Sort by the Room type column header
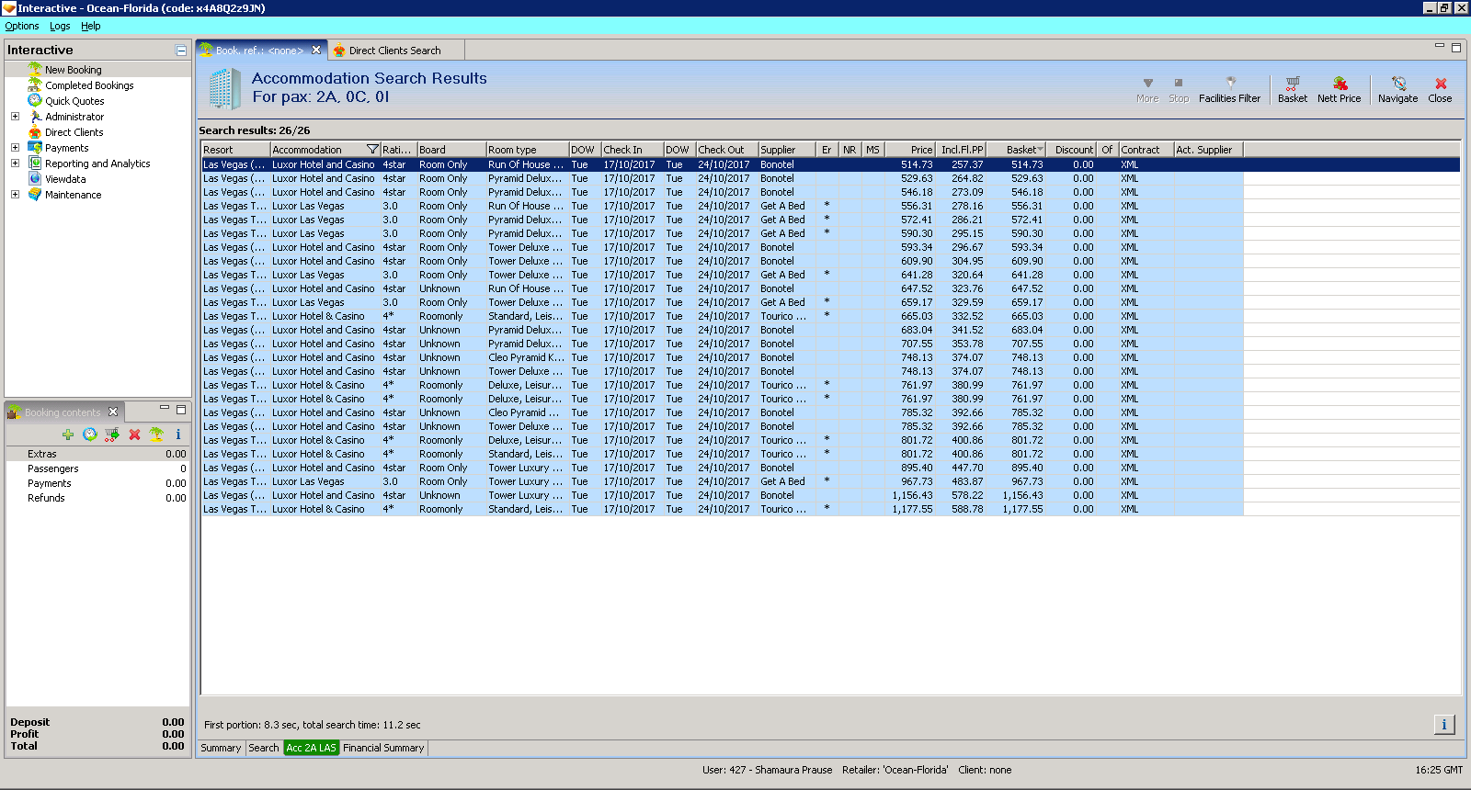1471x790 pixels. pyautogui.click(x=527, y=150)
